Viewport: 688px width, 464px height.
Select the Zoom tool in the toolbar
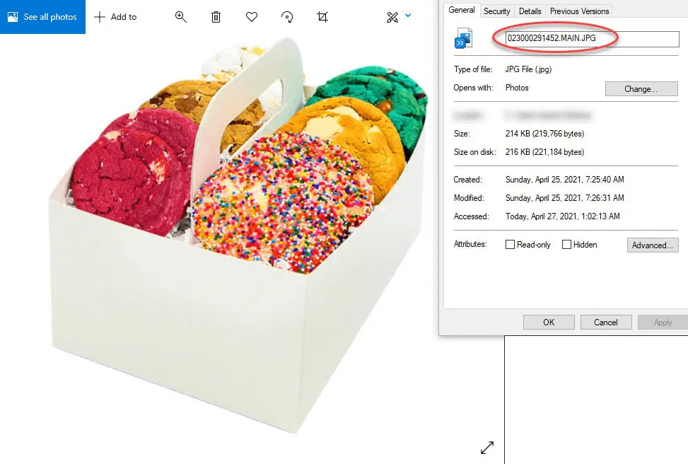coord(180,16)
